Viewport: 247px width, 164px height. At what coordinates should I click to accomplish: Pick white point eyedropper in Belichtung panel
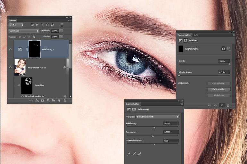[140, 154]
